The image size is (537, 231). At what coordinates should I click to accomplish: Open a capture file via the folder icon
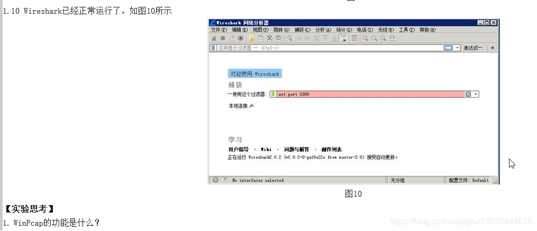coord(252,39)
